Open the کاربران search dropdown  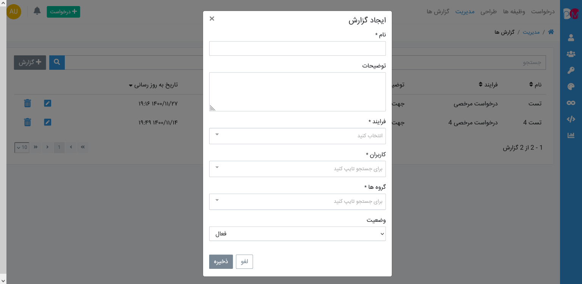coord(297,169)
